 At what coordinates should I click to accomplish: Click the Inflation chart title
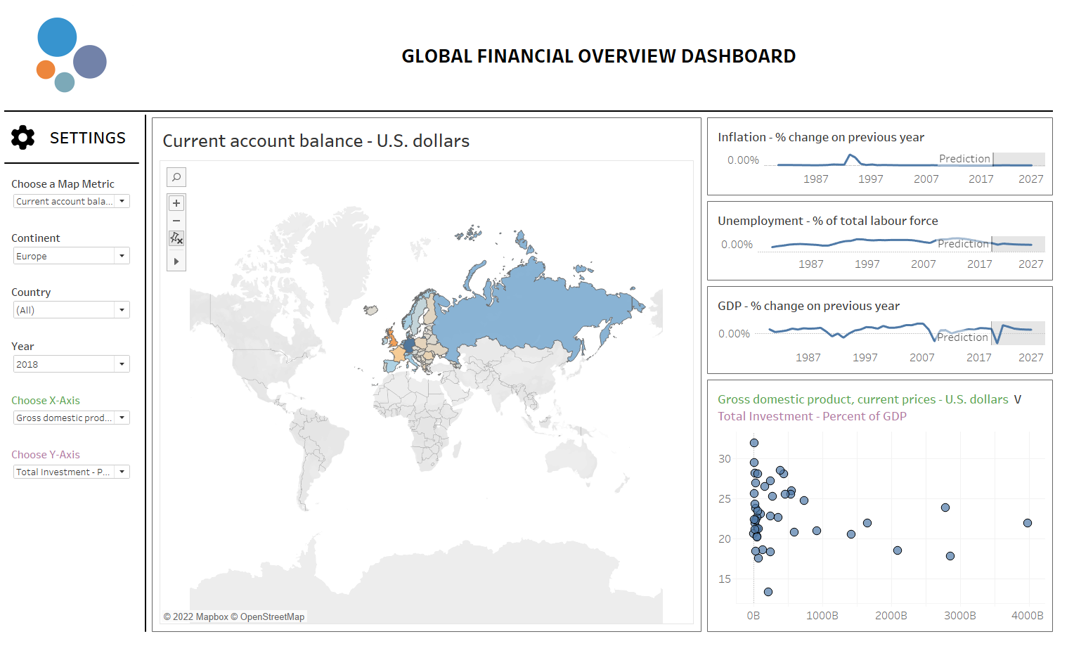pyautogui.click(x=821, y=137)
